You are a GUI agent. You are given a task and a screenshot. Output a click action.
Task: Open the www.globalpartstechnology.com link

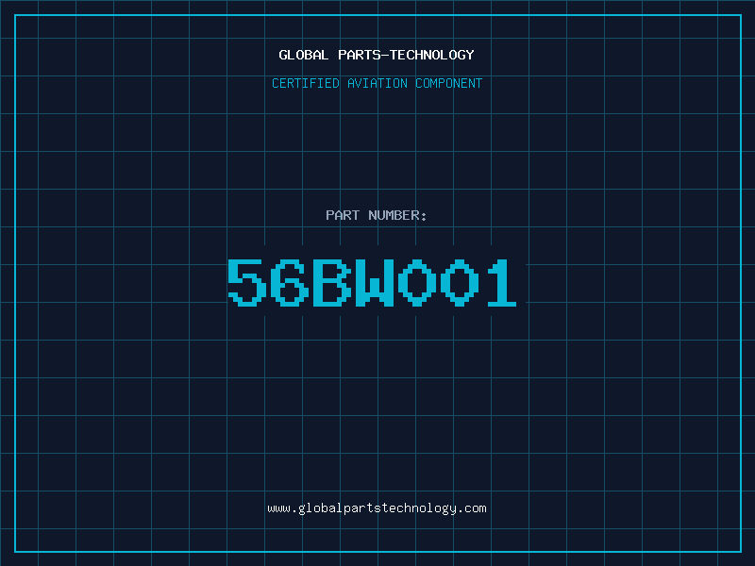coord(377,508)
